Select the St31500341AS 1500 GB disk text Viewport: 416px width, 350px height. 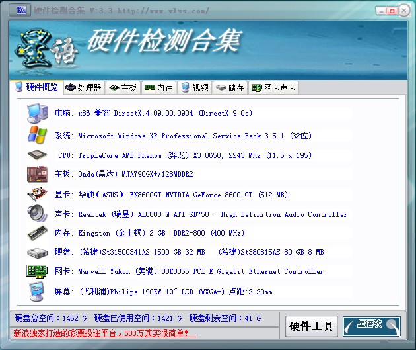[143, 252]
